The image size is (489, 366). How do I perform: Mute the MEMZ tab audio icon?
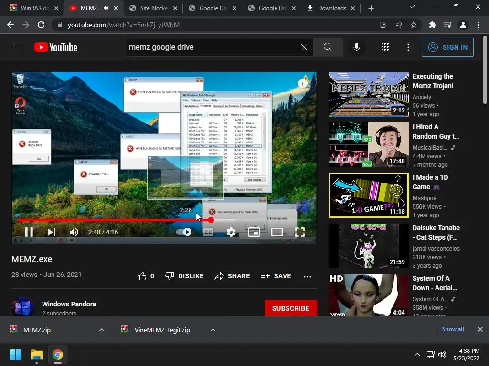(x=106, y=8)
